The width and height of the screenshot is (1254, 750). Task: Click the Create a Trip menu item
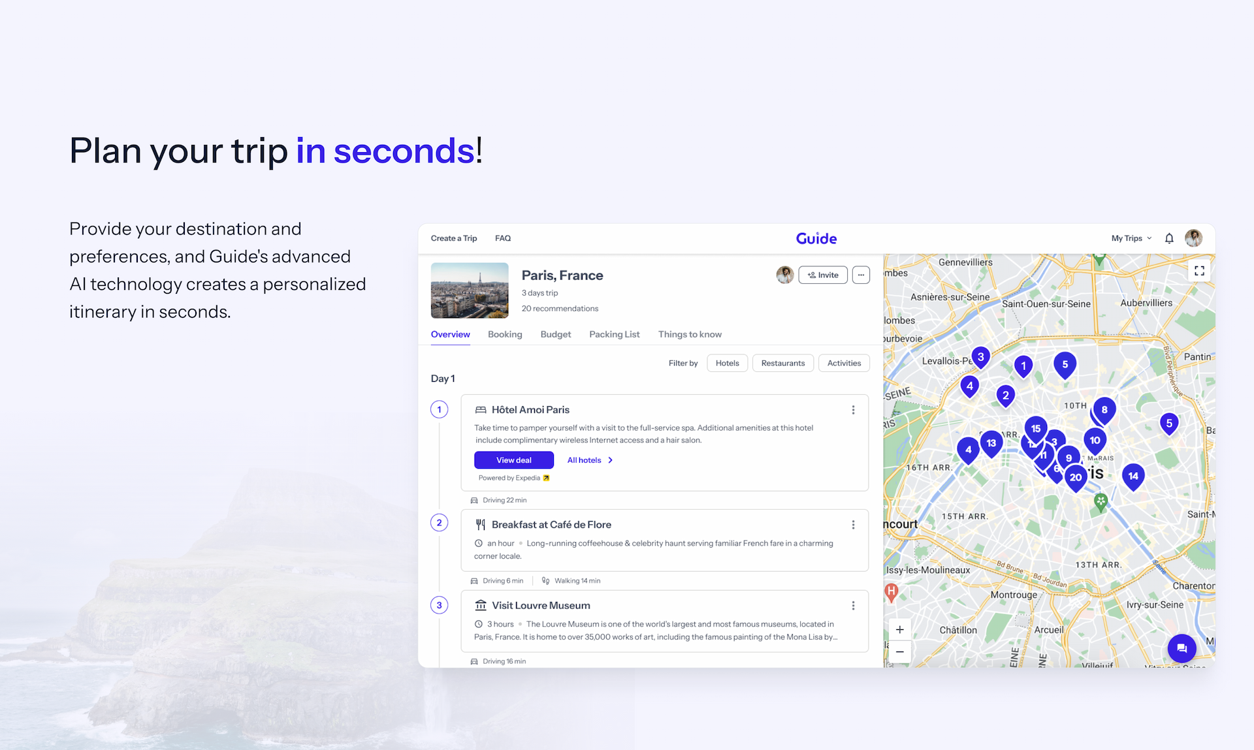[453, 238]
